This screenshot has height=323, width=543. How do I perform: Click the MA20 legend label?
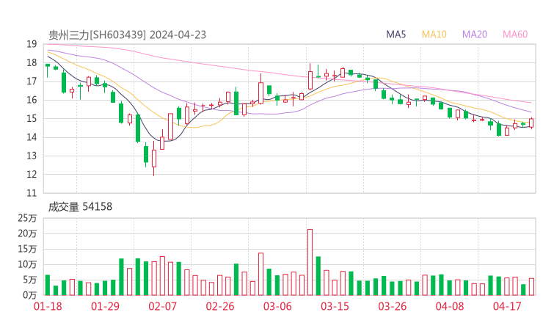(x=475, y=35)
